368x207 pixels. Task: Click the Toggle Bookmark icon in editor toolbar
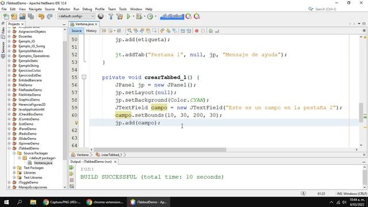175,30
